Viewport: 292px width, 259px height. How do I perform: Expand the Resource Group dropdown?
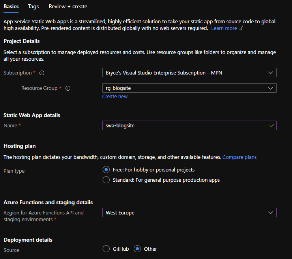coord(189,88)
